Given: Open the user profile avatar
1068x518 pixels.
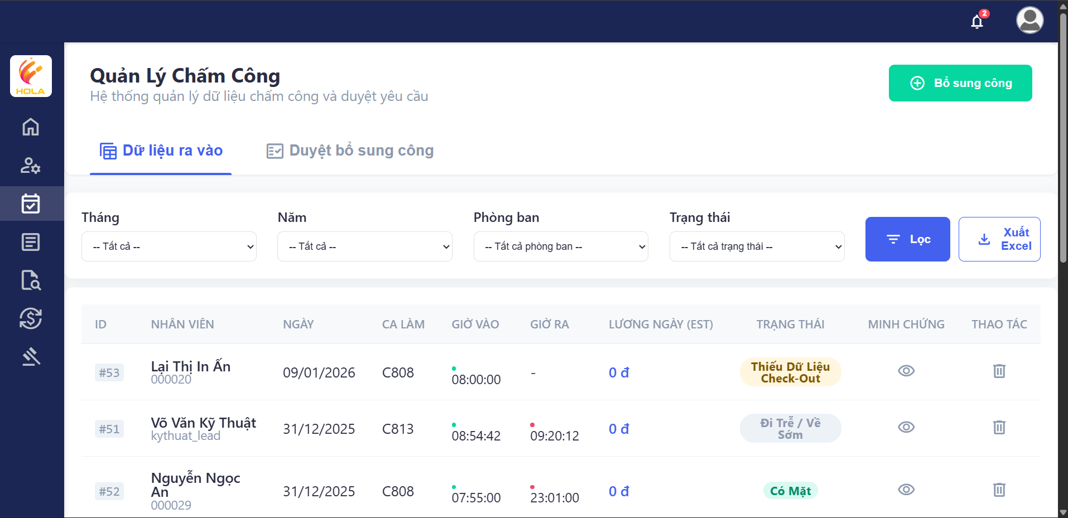Looking at the screenshot, I should [1029, 21].
